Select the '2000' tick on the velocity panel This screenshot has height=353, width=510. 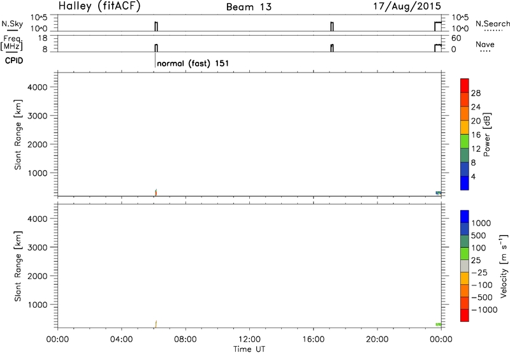coord(38,276)
